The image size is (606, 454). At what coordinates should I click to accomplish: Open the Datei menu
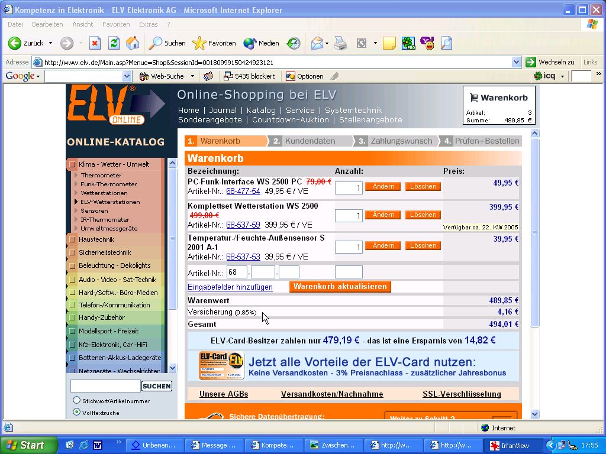[x=15, y=24]
